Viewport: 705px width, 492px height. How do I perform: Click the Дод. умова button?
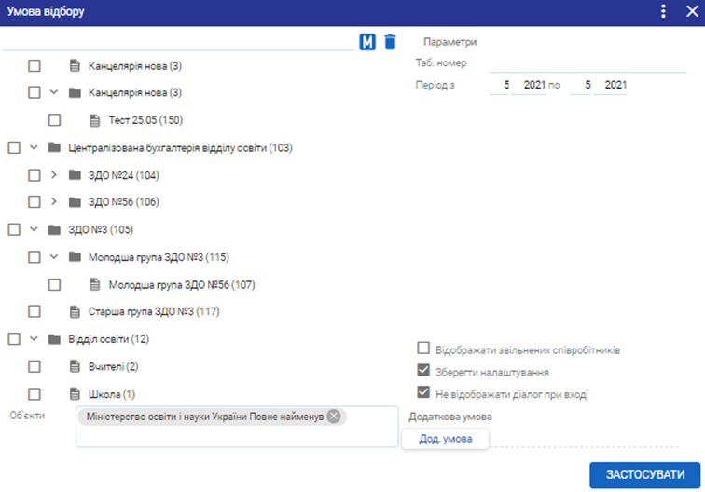445,439
